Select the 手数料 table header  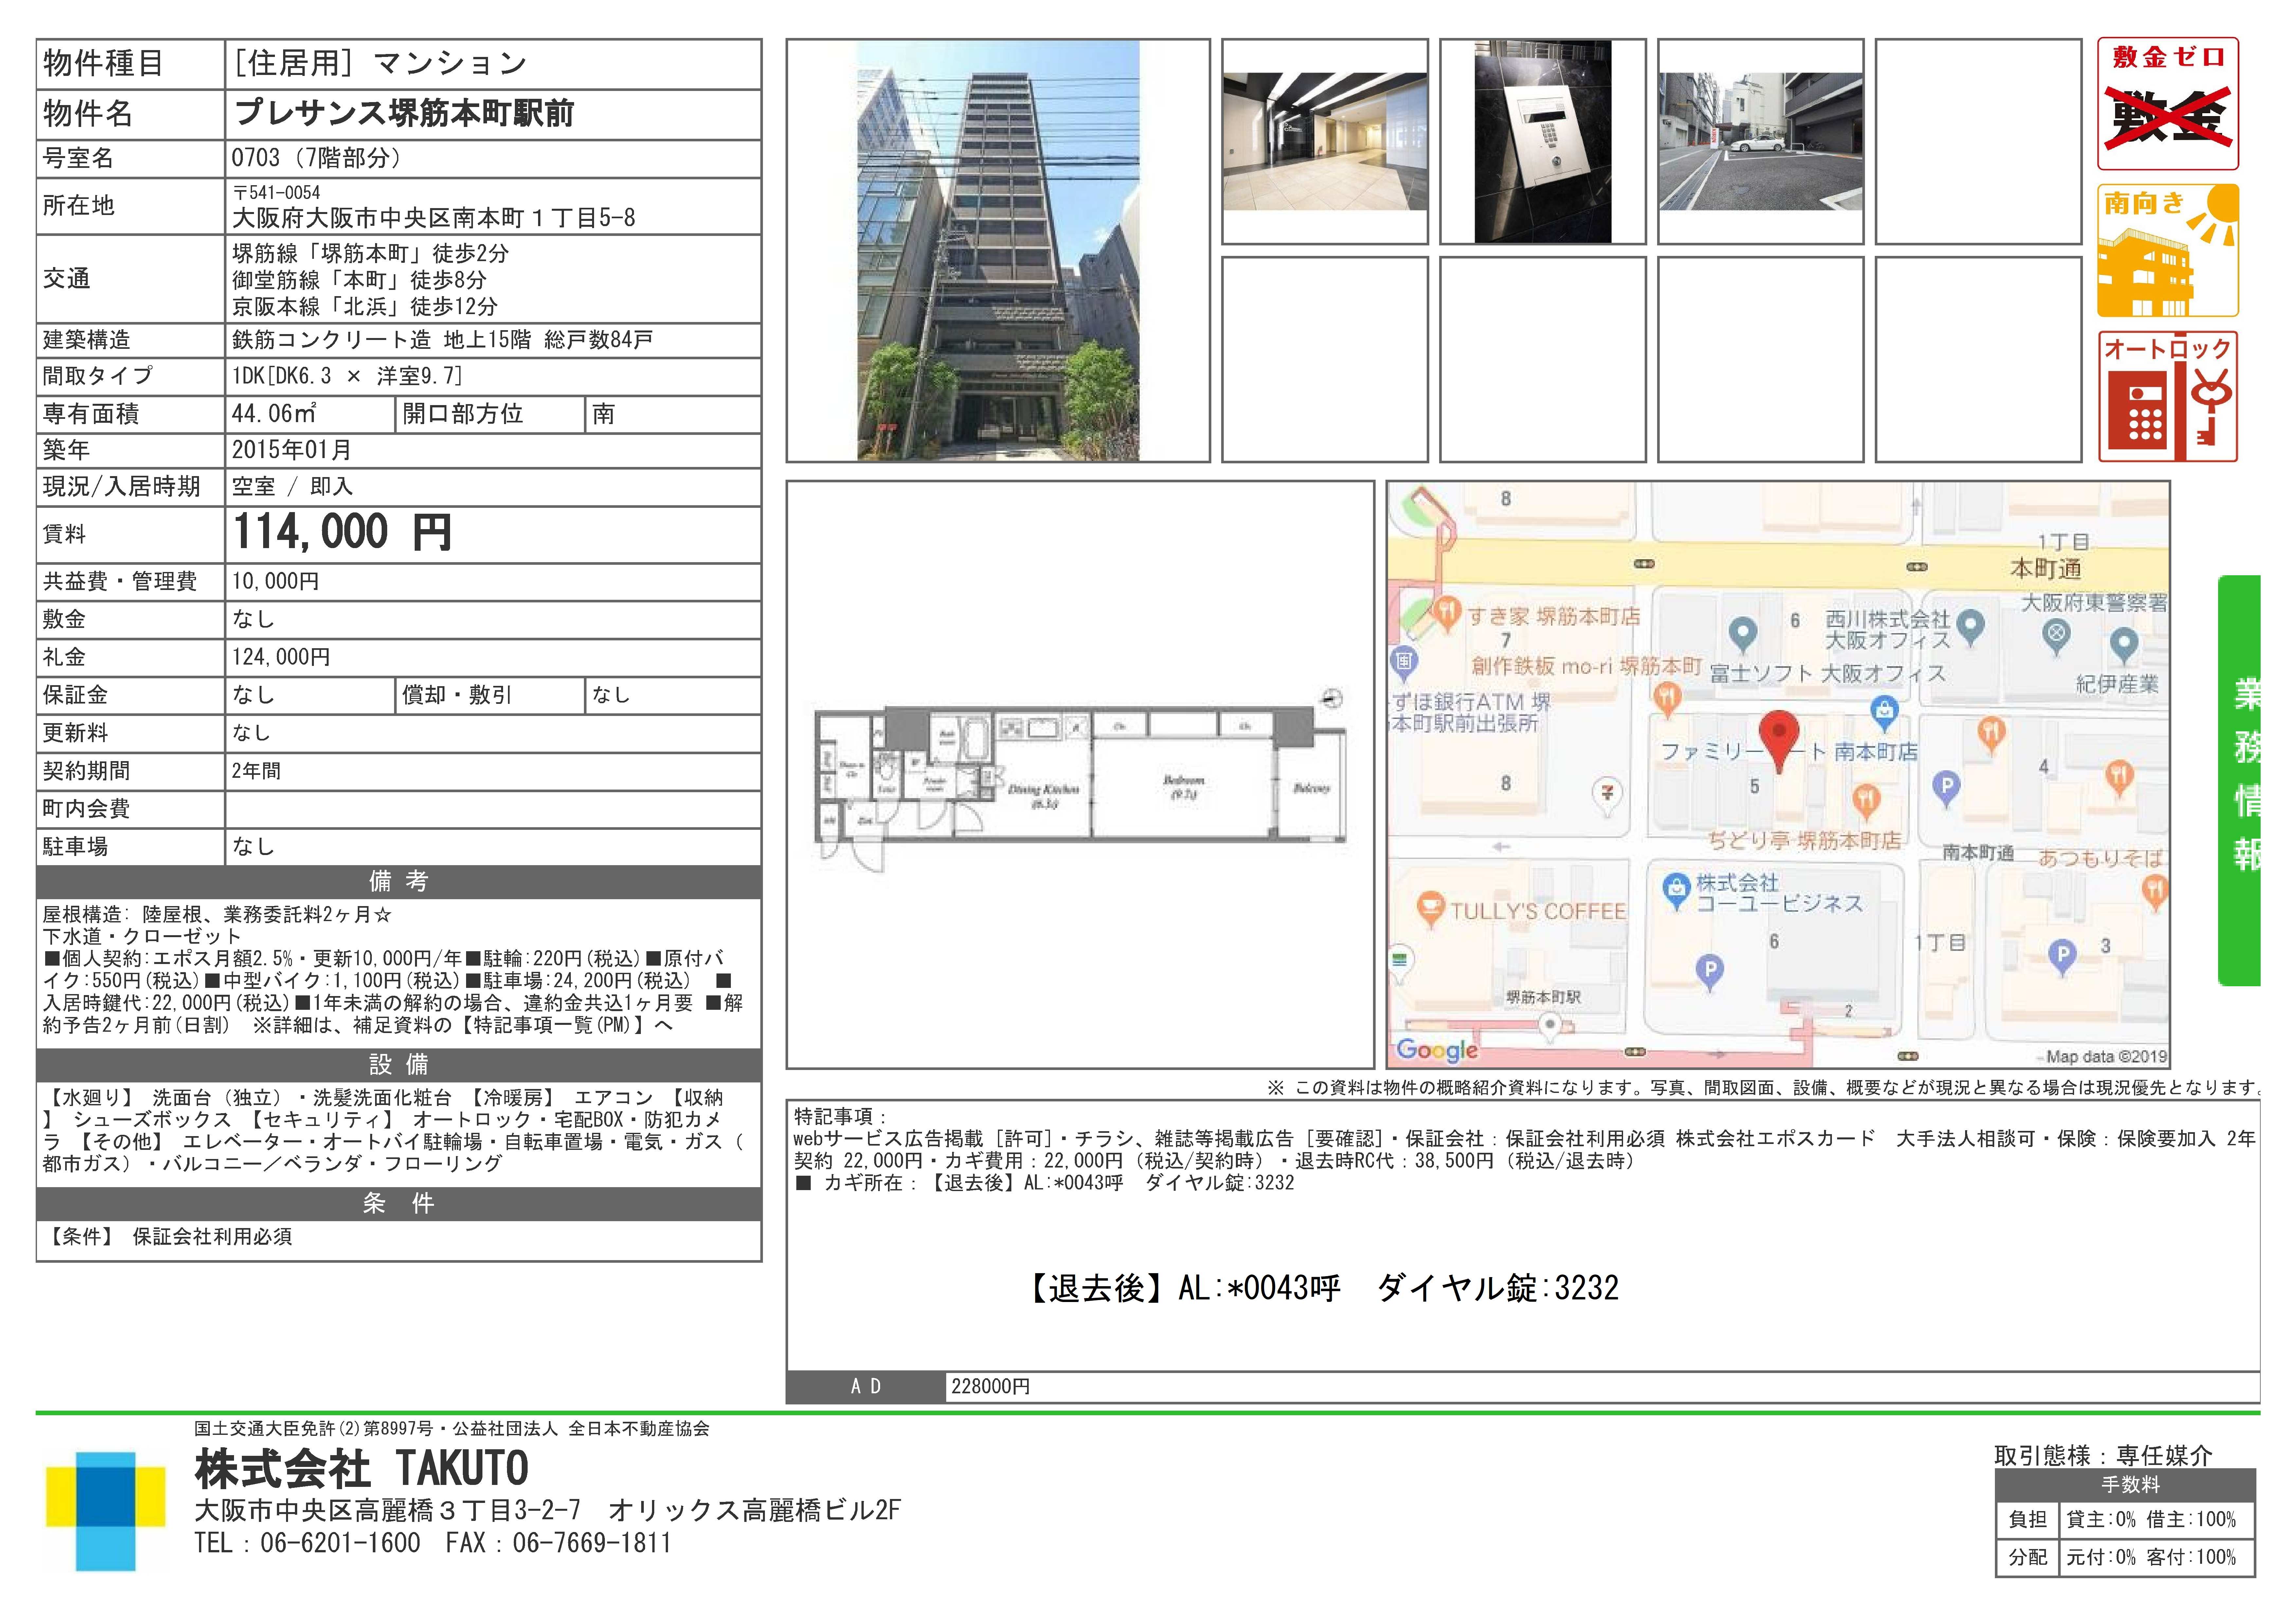click(2126, 1485)
